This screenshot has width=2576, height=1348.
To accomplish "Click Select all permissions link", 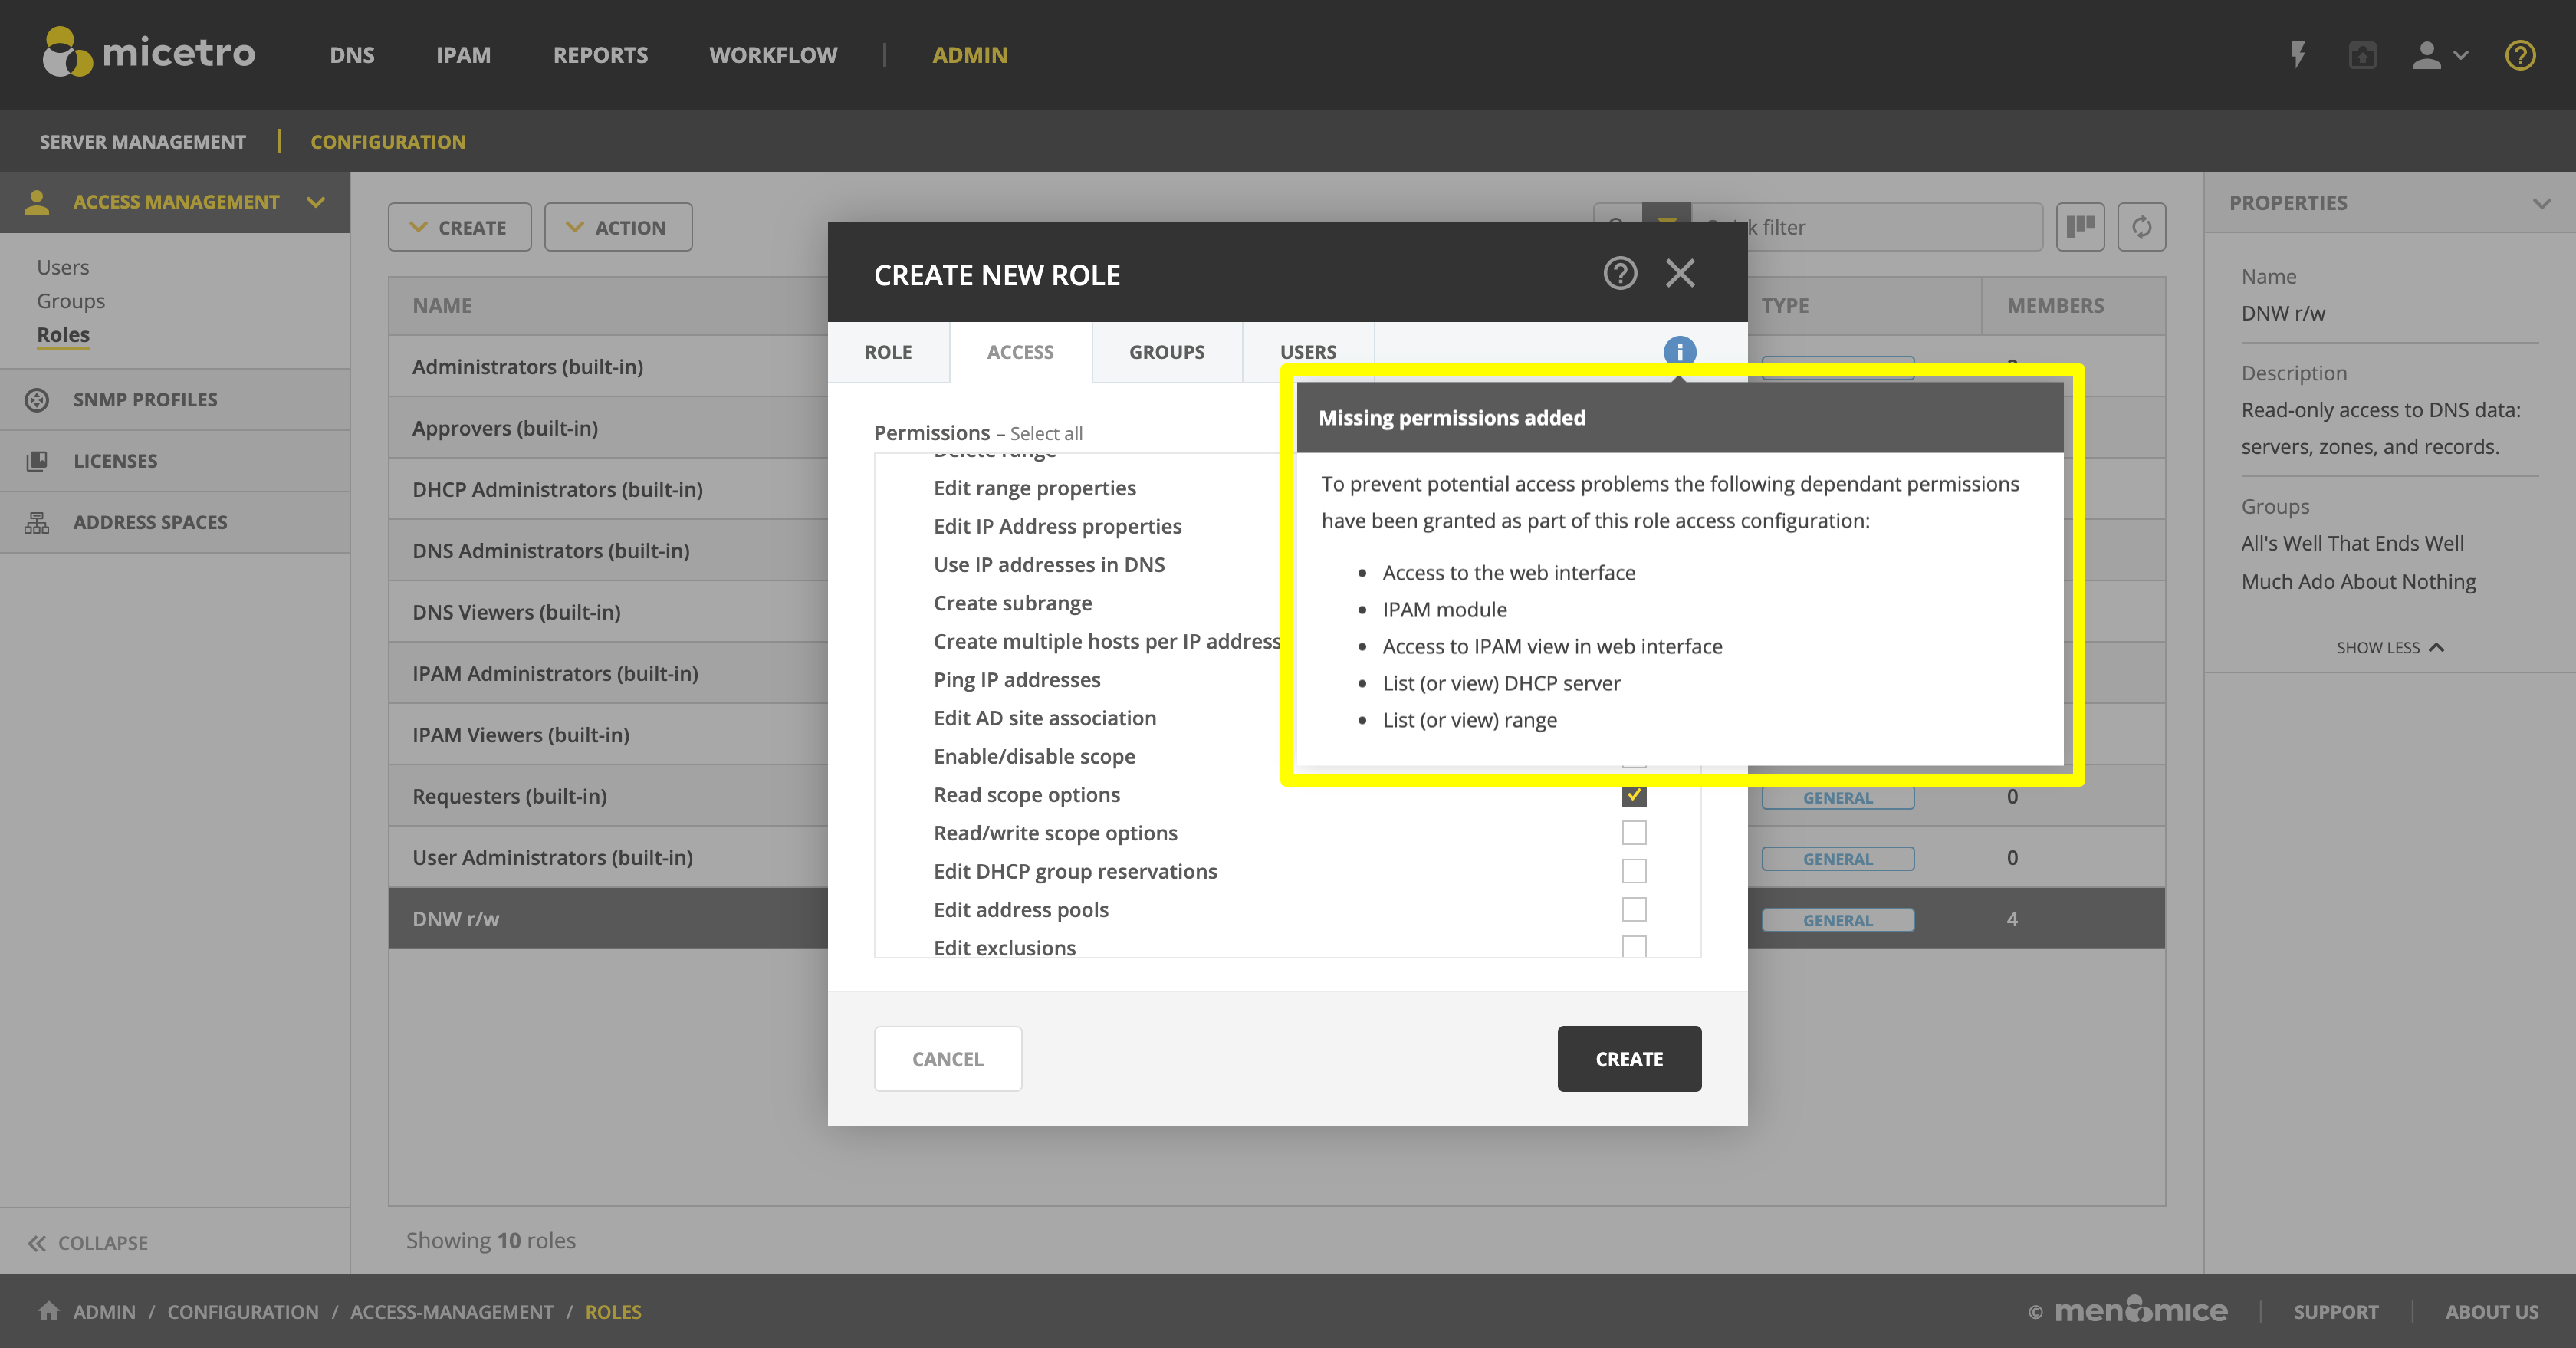I will pyautogui.click(x=1045, y=433).
